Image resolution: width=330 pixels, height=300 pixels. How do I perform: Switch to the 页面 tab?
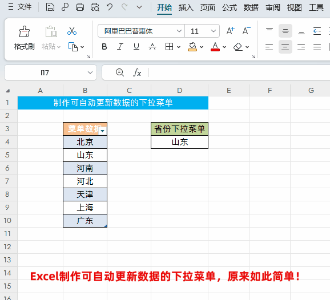(208, 7)
